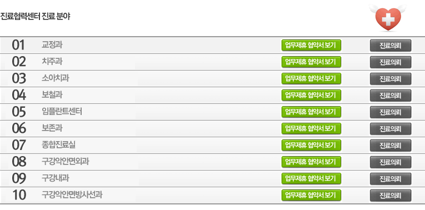Click the 진료협력센터 진료 분야 heading
425x210 pixels.
coord(35,17)
